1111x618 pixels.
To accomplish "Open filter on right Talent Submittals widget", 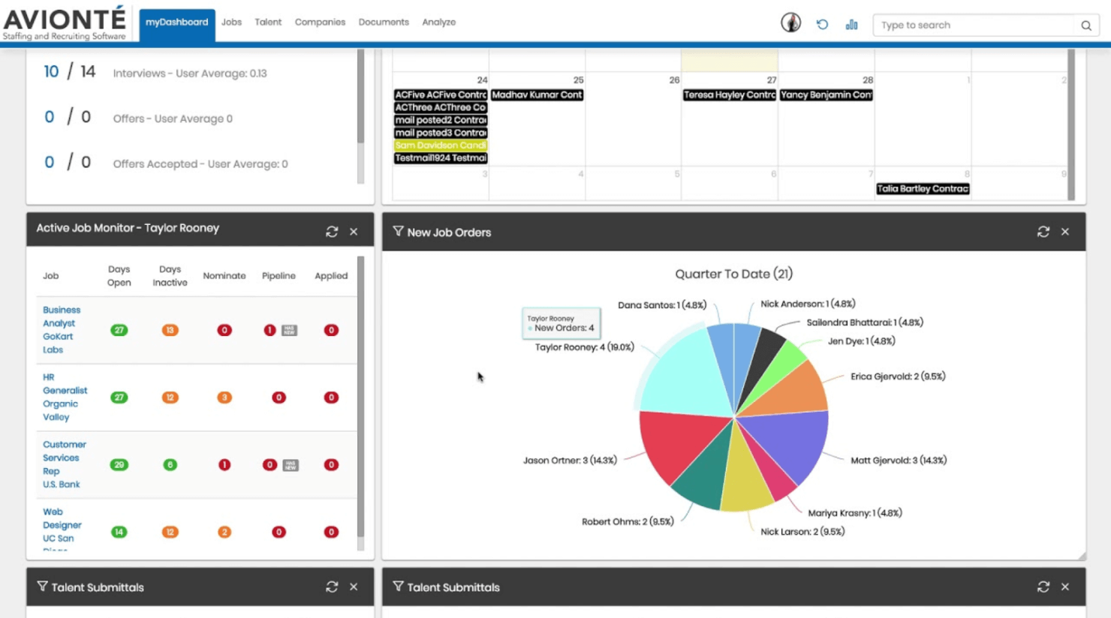I will pyautogui.click(x=398, y=586).
